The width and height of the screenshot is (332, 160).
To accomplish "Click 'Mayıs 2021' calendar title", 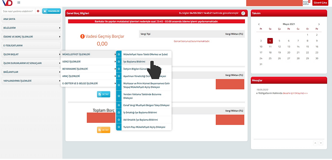I will coord(289,24).
